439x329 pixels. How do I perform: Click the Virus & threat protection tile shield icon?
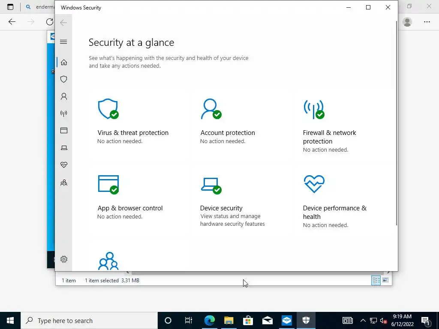tap(108, 109)
